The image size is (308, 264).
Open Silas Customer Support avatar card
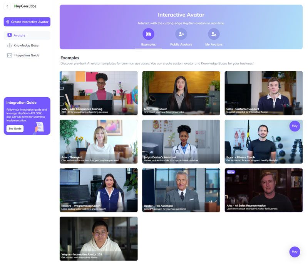pyautogui.click(x=264, y=93)
